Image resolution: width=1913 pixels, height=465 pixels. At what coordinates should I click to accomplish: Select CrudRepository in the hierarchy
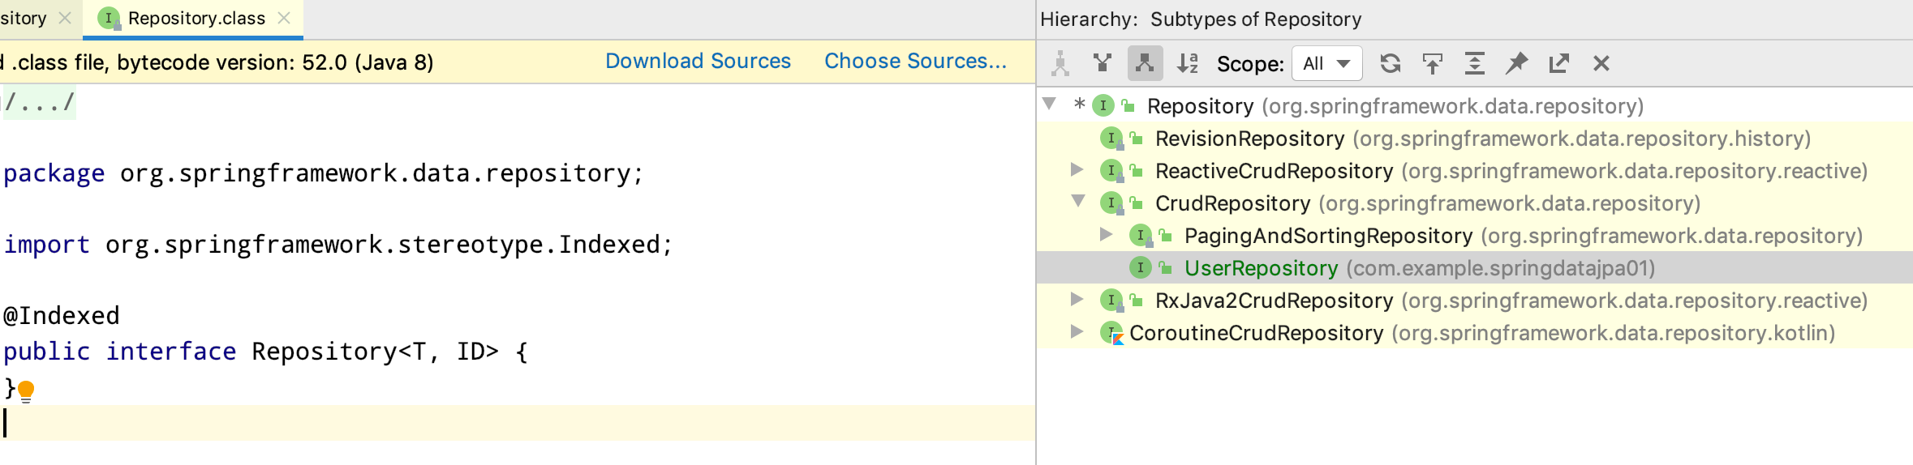point(1475,203)
